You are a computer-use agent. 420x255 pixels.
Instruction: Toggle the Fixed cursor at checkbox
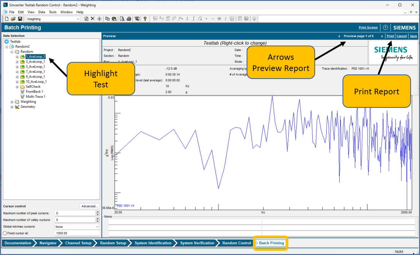coord(5,233)
